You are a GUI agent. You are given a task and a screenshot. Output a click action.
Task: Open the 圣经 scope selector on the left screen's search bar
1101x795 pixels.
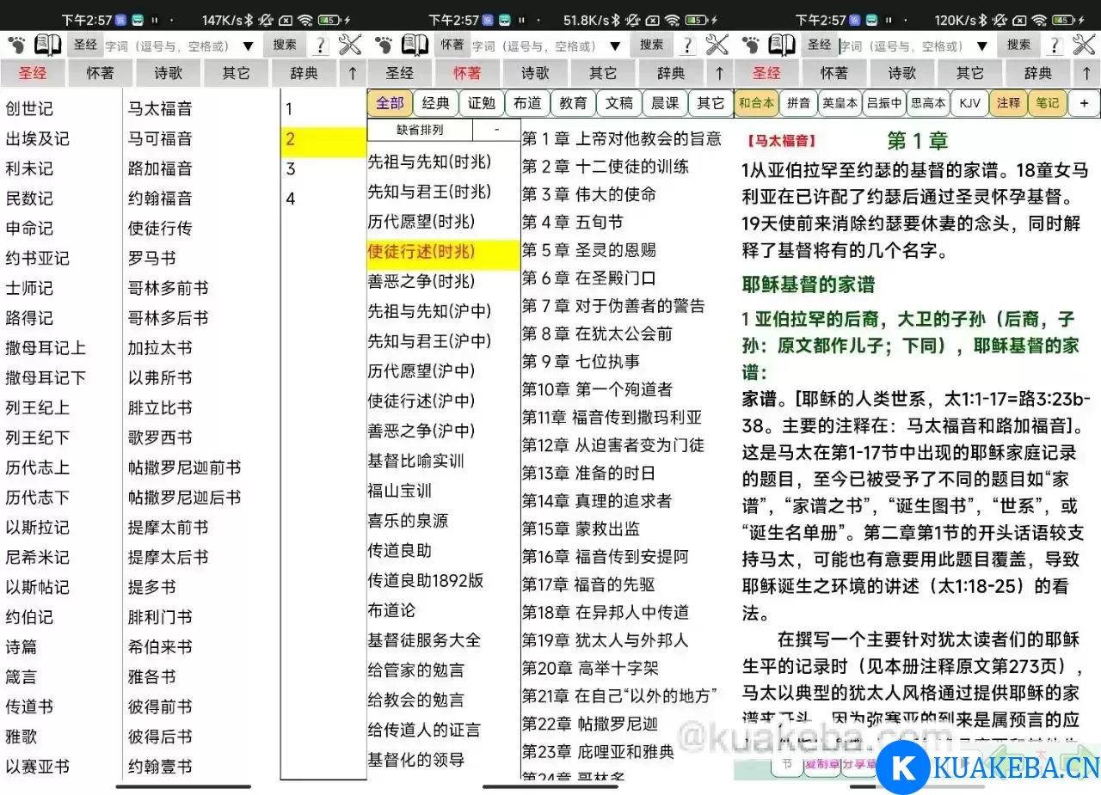coord(85,45)
